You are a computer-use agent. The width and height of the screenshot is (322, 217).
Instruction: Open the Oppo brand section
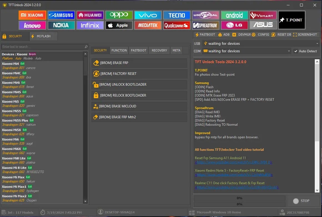coord(119,15)
